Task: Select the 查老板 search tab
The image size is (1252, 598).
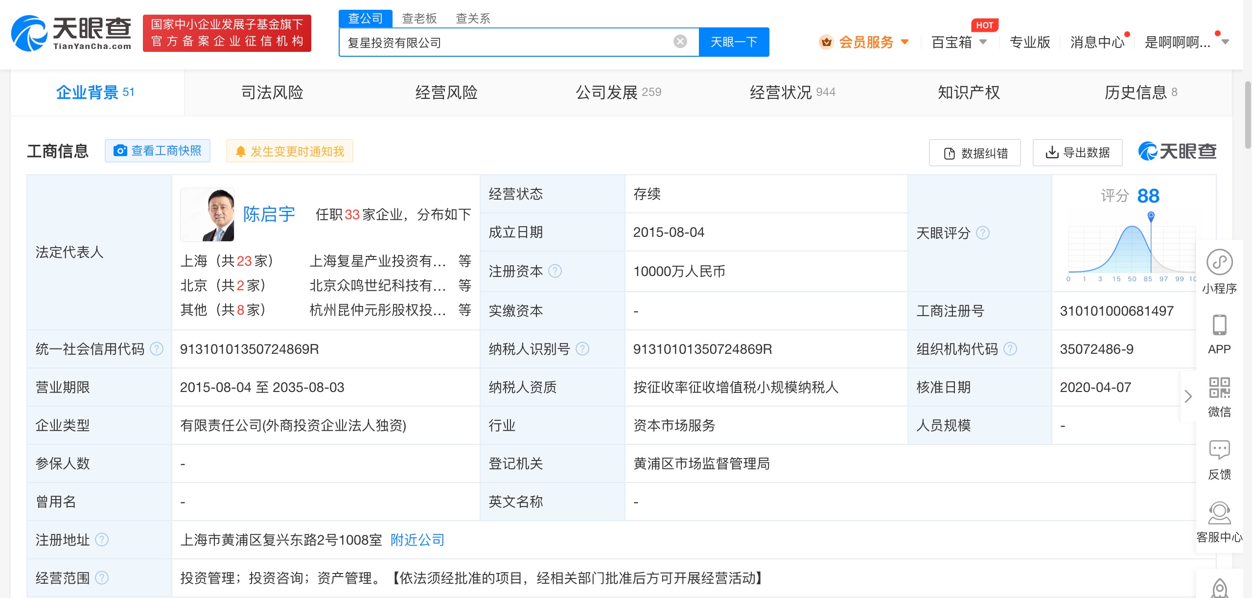Action: [419, 19]
